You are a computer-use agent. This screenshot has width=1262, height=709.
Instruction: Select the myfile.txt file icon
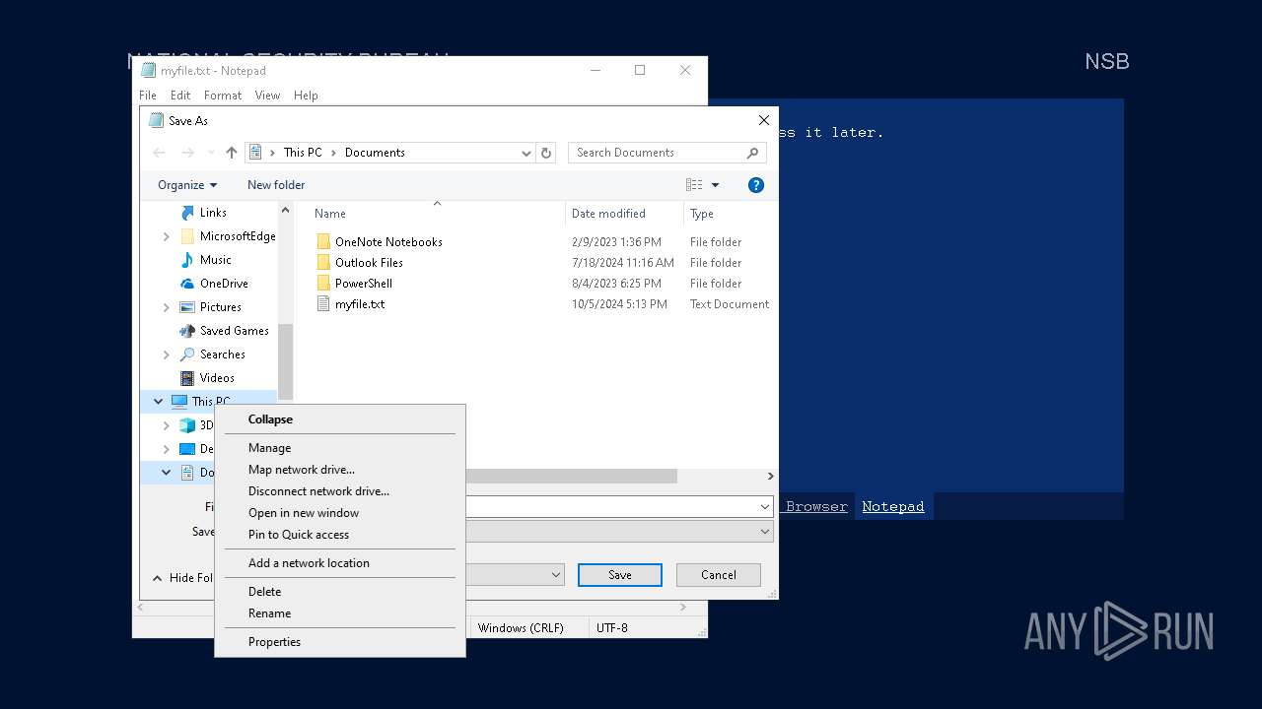323,304
